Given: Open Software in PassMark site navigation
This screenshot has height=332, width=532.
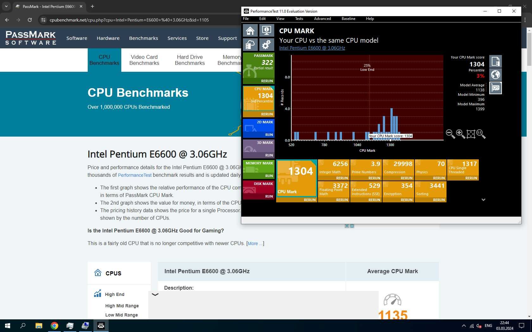Looking at the screenshot, I should (x=77, y=38).
